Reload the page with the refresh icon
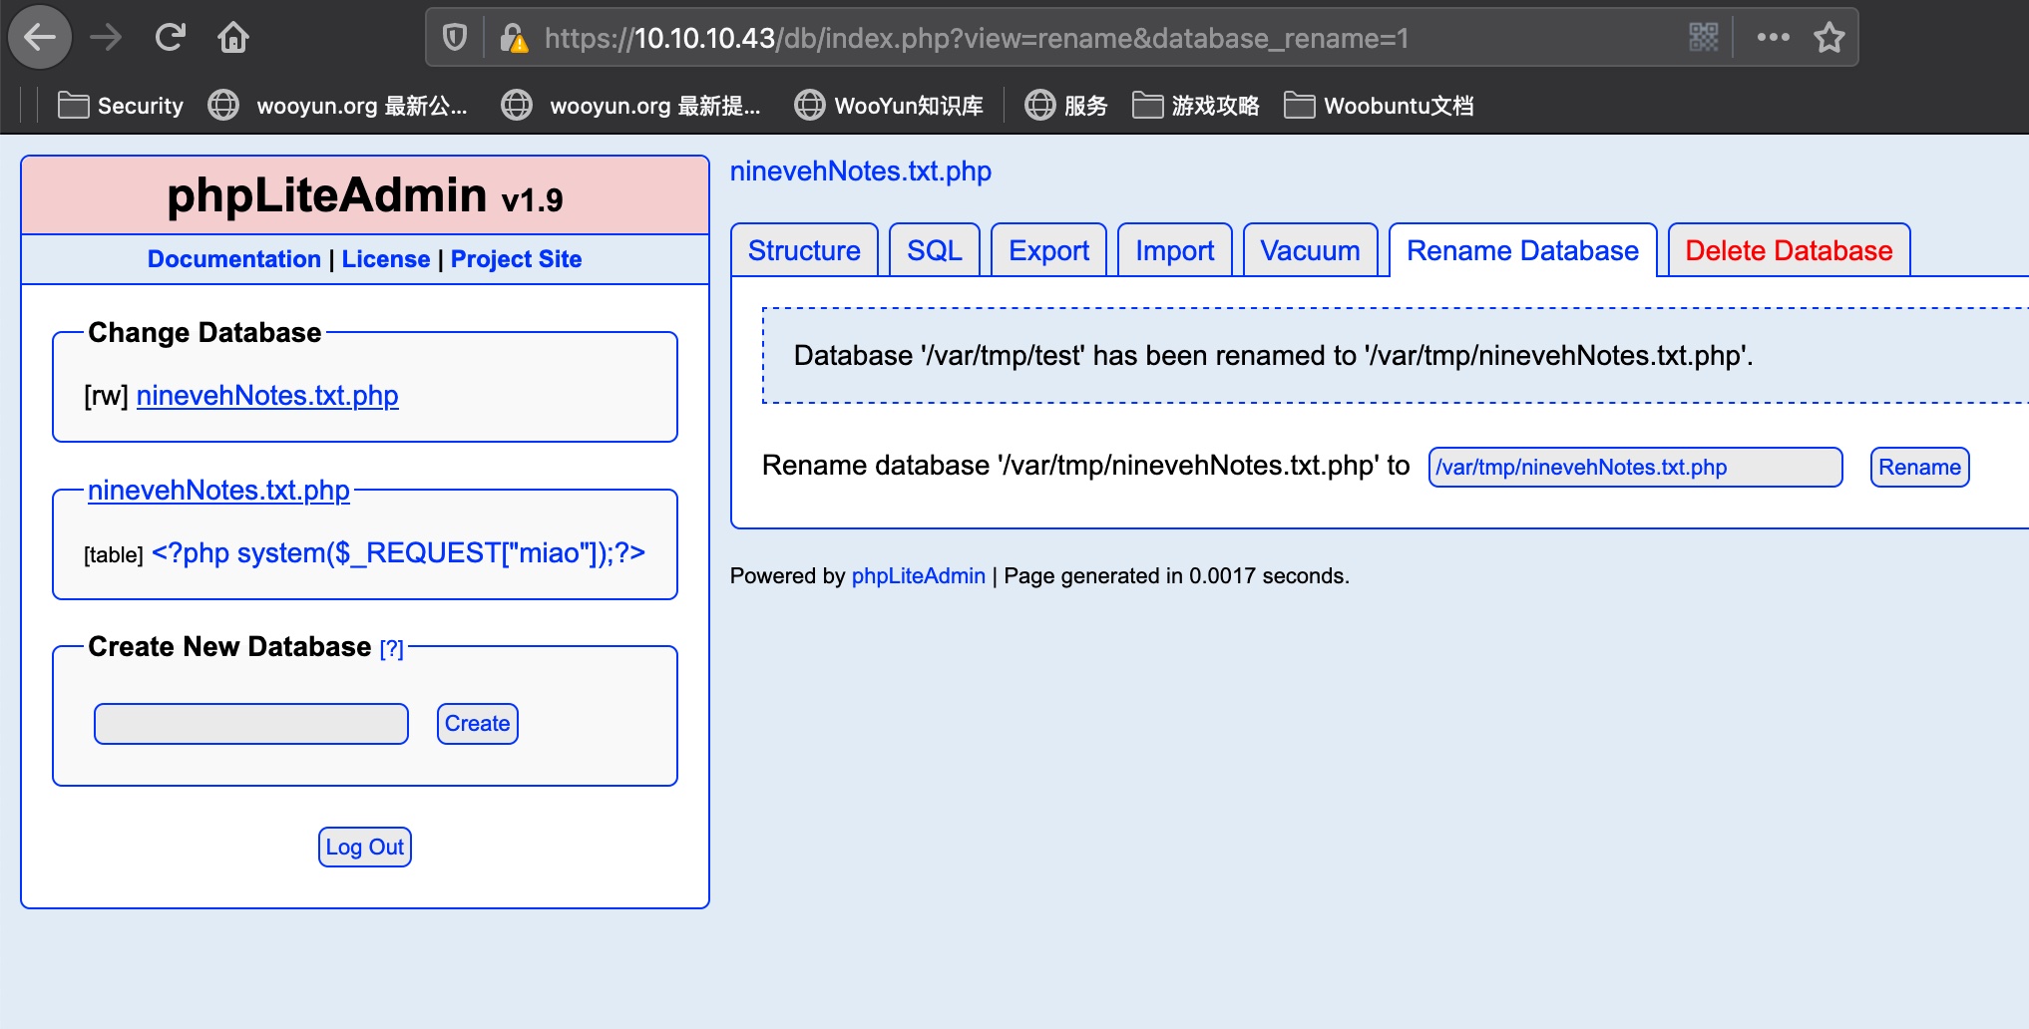 click(170, 38)
